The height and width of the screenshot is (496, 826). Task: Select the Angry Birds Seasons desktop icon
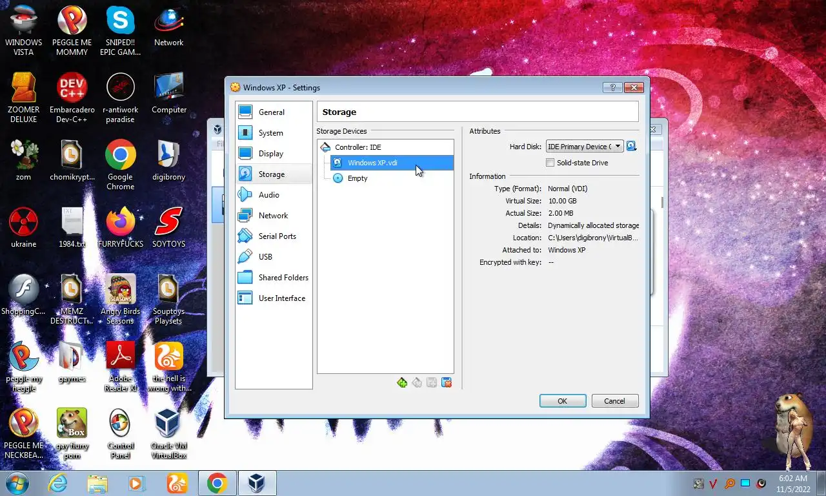click(x=121, y=299)
